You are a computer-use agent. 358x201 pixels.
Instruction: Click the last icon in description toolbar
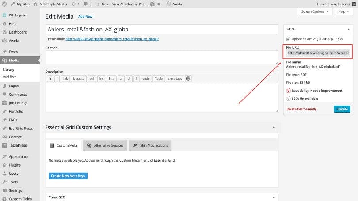188,79
